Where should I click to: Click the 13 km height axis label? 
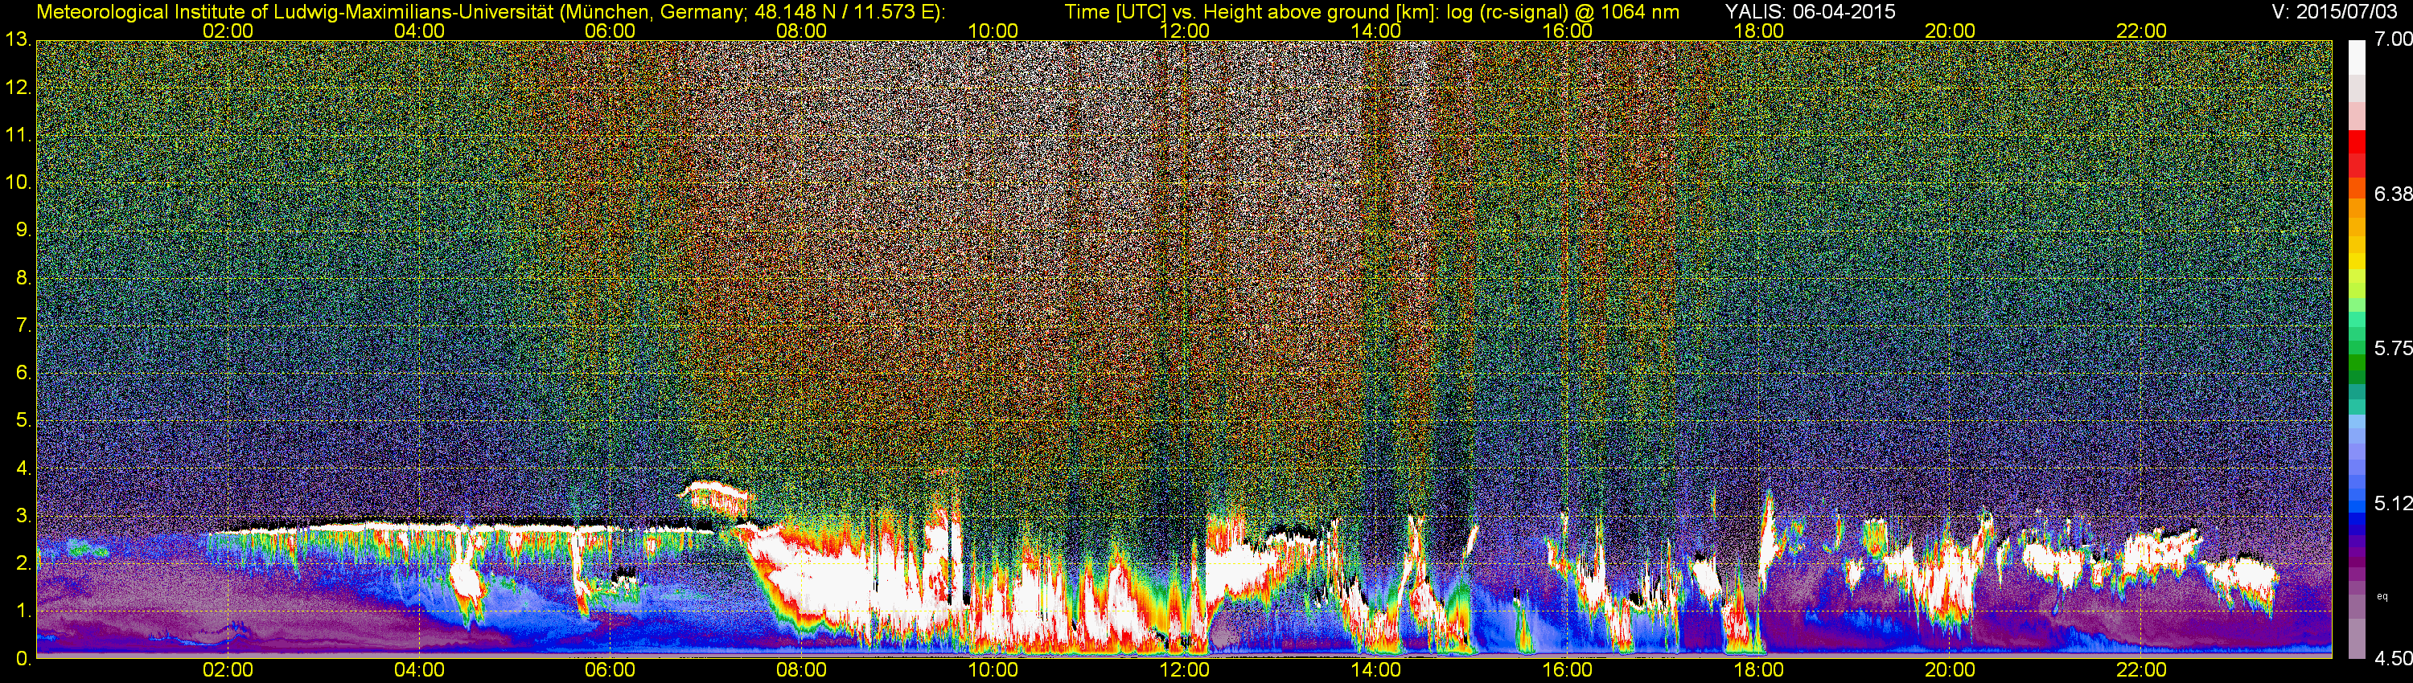point(17,40)
